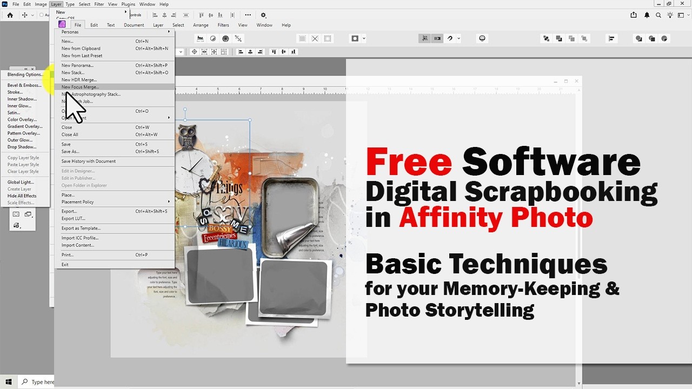Screen dimensions: 692x389
Task: Click the Move to Front arrange icon
Action: pyautogui.click(x=584, y=38)
